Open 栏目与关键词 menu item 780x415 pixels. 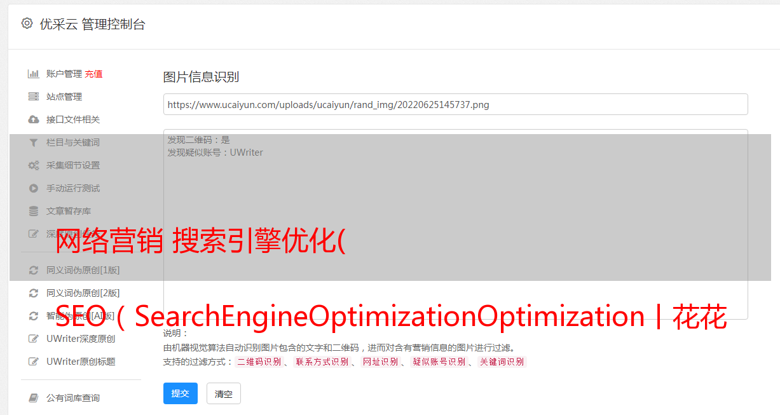(73, 142)
